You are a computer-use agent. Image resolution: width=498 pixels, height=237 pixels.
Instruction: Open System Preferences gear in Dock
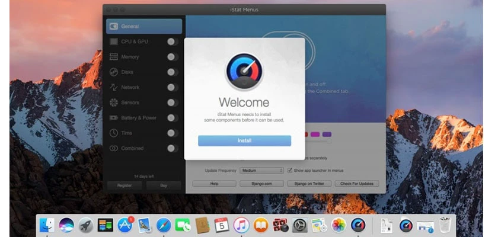[x=299, y=225]
